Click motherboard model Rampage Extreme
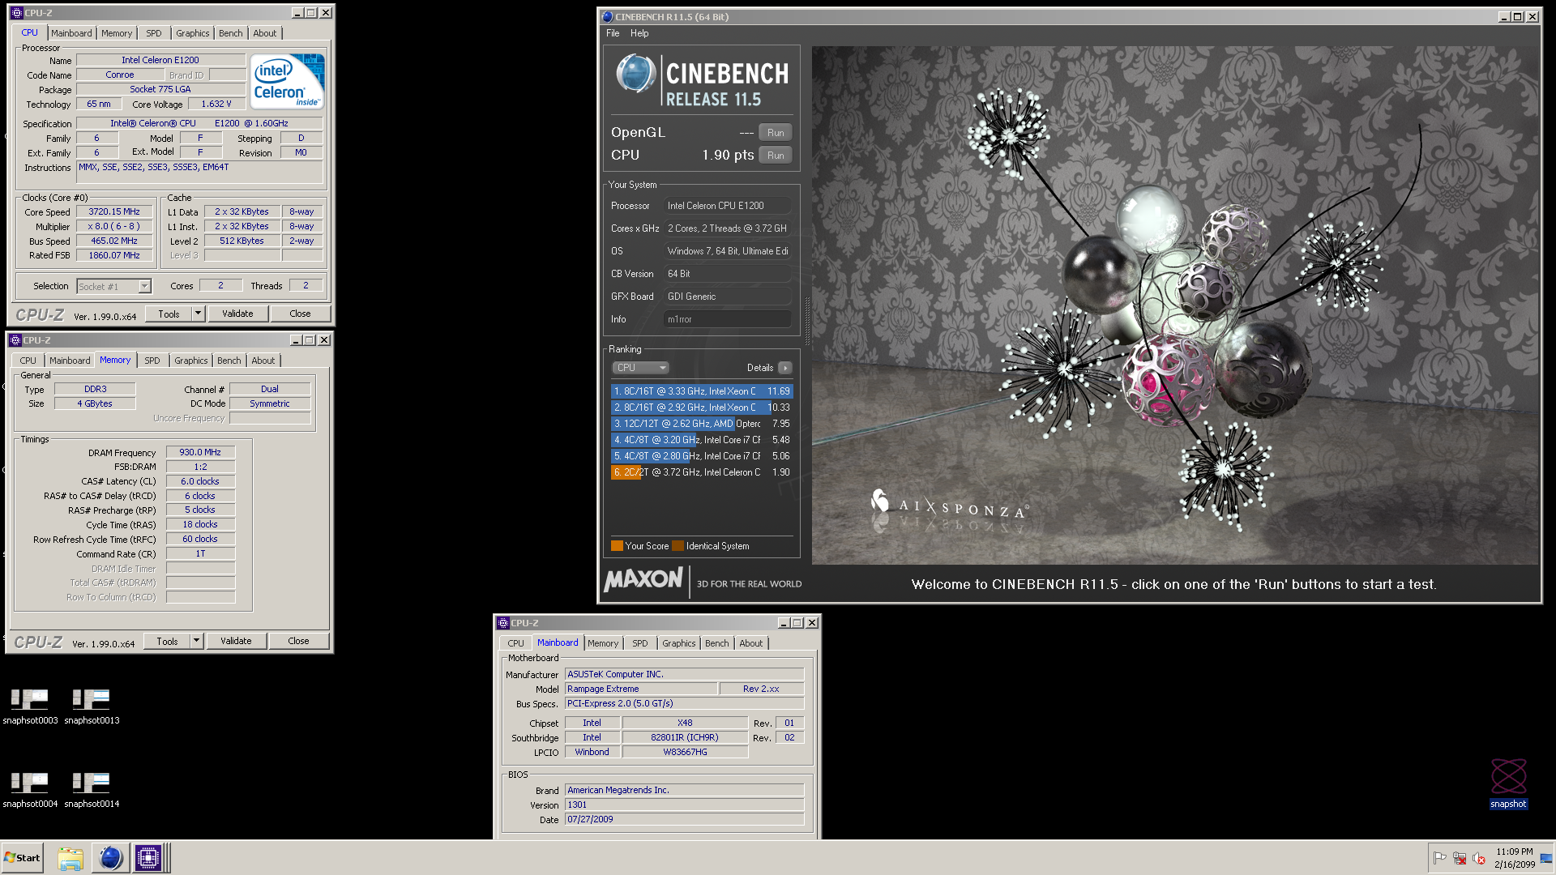This screenshot has height=875, width=1556. pyautogui.click(x=641, y=689)
